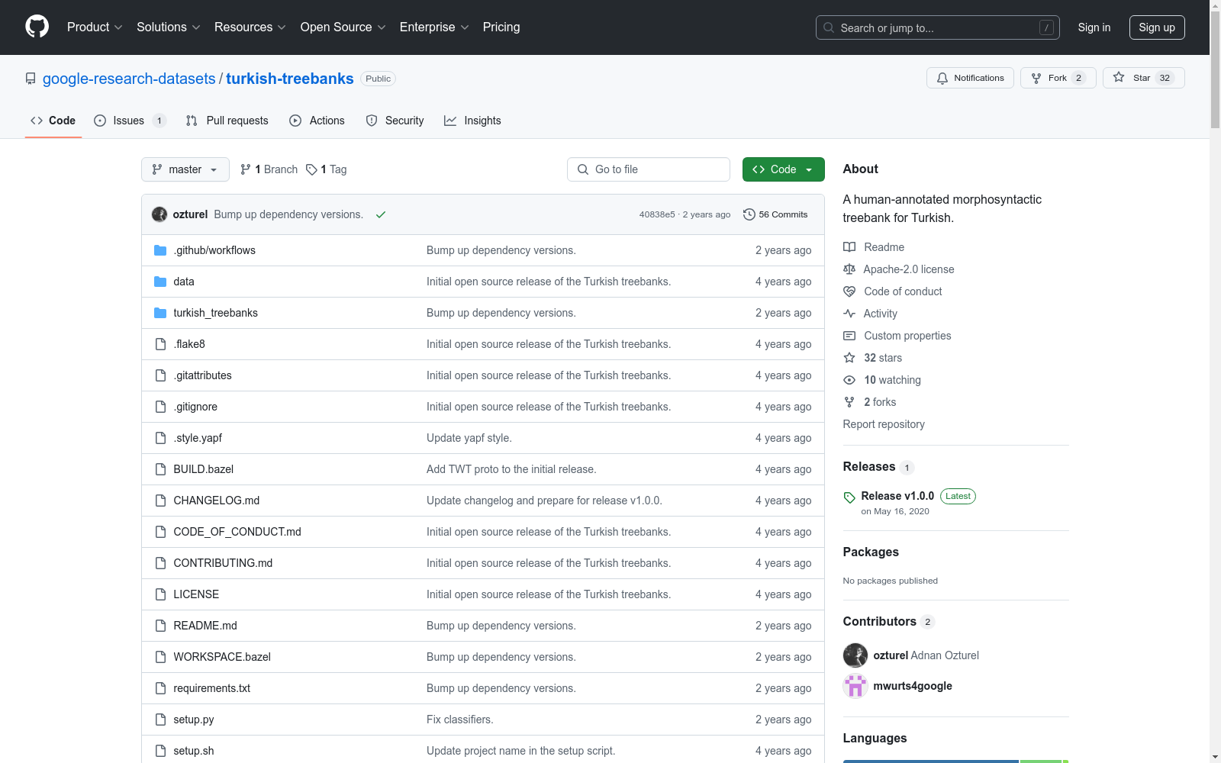Open the Enterprise menu dropdown
The height and width of the screenshot is (763, 1221).
coord(434,27)
